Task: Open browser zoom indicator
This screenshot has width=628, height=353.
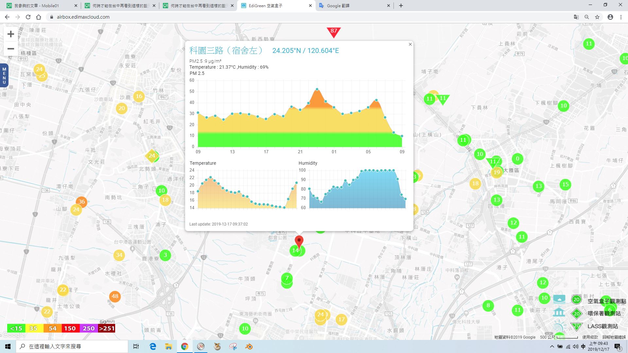Action: [587, 17]
